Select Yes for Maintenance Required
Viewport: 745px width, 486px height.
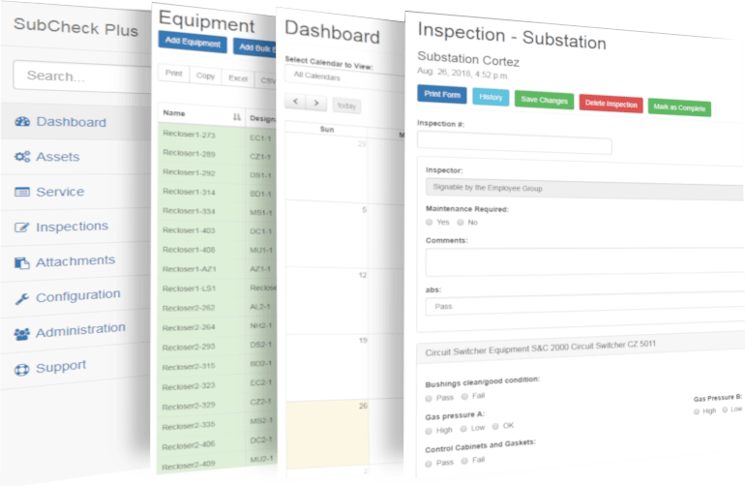click(429, 222)
